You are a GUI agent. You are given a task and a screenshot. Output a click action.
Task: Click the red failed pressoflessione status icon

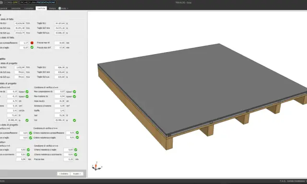point(32,43)
